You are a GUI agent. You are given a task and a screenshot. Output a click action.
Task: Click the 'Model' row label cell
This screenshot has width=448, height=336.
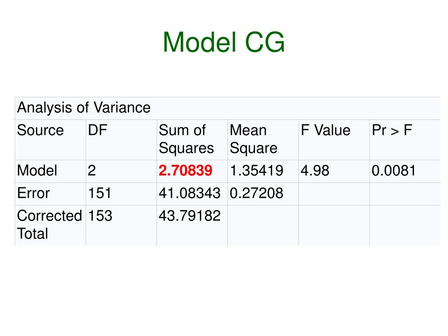pyautogui.click(x=37, y=171)
